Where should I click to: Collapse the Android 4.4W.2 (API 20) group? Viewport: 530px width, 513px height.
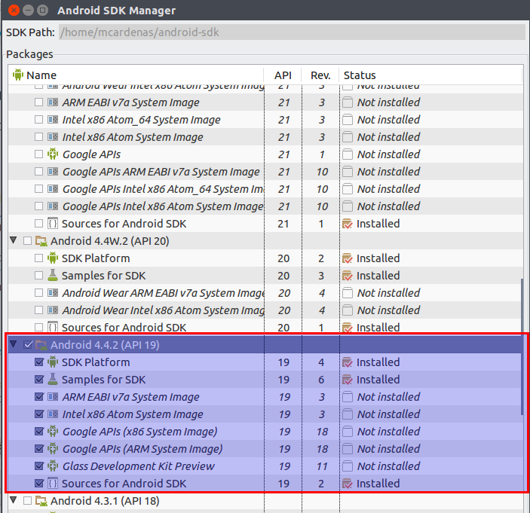14,240
